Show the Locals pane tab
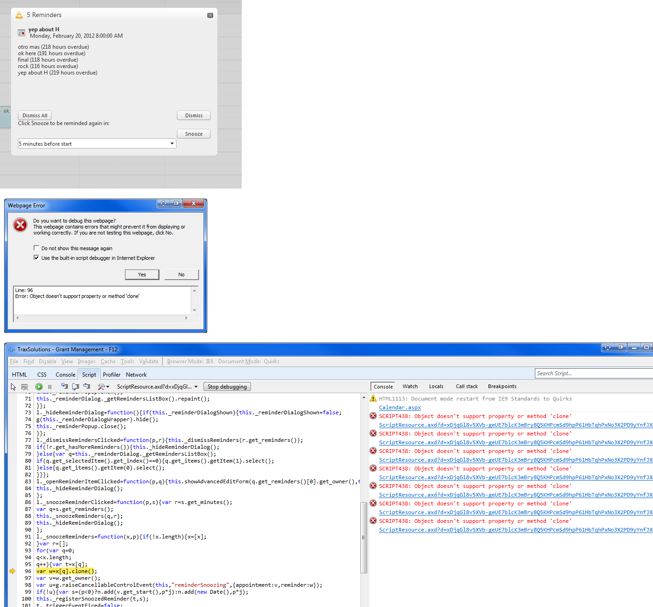This screenshot has height=607, width=653. click(x=436, y=387)
